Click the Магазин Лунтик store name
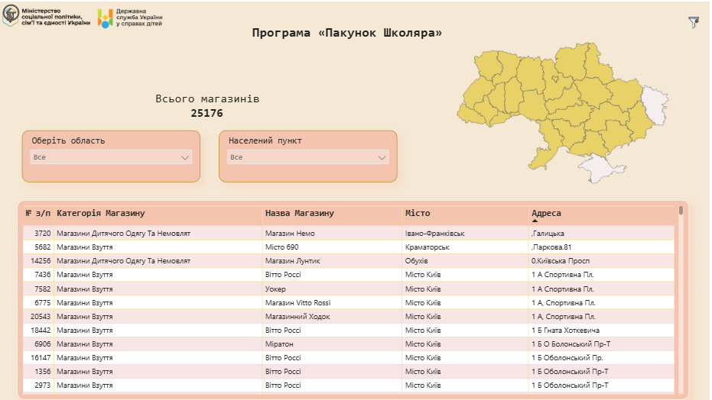Viewport: 712px width, 400px height. point(292,260)
